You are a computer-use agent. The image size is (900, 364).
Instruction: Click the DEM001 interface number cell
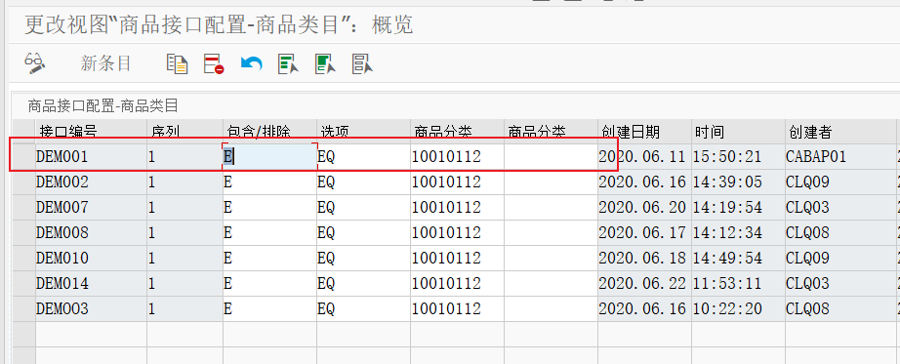(91, 157)
